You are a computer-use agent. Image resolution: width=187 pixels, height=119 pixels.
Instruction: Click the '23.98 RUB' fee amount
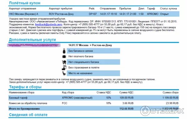click(172, 103)
